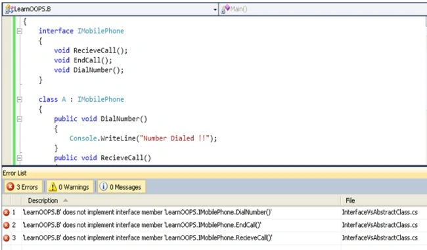Viewport: 427px width, 250px height.
Task: Click the Error List panel title
Action: point(14,173)
